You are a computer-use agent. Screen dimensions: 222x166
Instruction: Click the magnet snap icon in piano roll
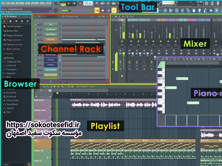pos(167,59)
